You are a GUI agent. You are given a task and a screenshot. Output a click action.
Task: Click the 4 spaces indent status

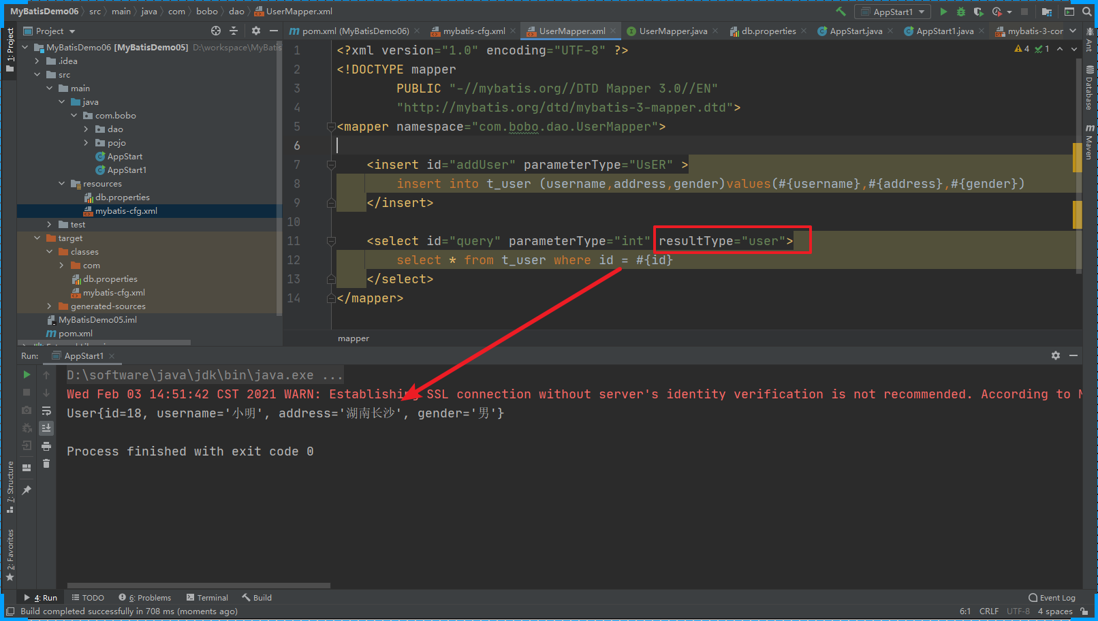(x=1055, y=611)
